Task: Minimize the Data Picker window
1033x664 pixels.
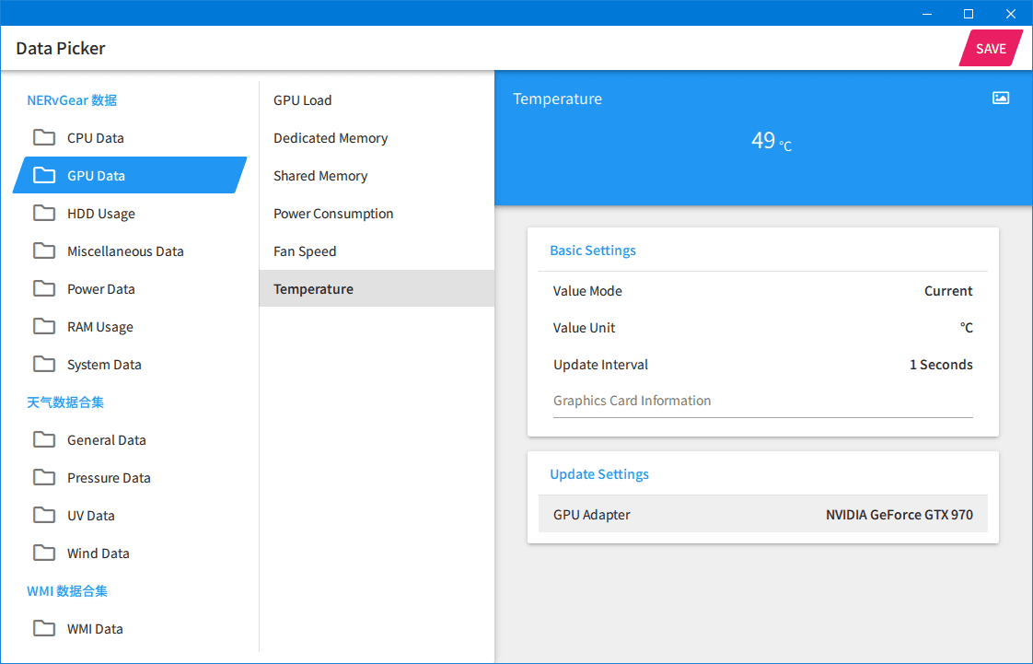Action: pos(927,14)
